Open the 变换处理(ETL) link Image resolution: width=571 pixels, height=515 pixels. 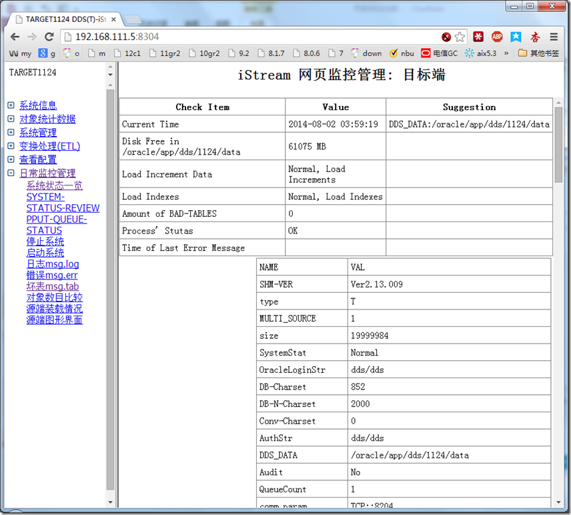(49, 146)
